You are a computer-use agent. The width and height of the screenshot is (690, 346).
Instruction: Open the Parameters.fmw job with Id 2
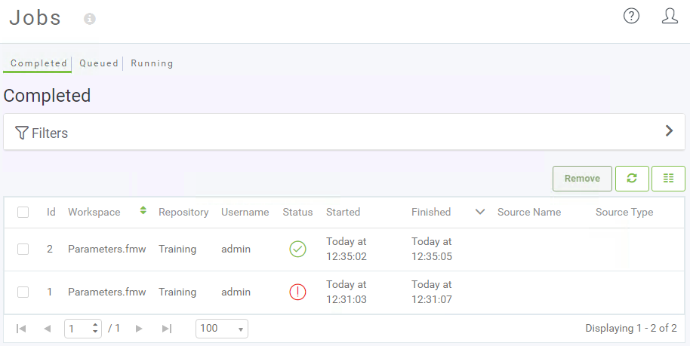107,249
